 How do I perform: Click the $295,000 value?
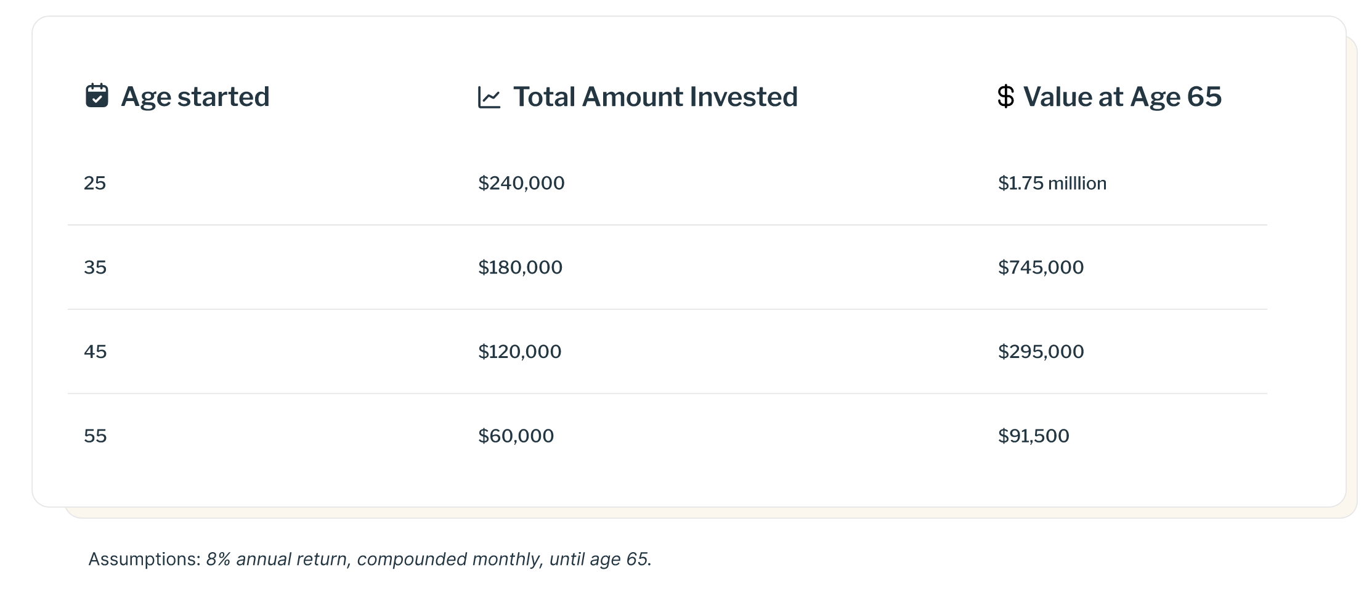click(x=1041, y=352)
